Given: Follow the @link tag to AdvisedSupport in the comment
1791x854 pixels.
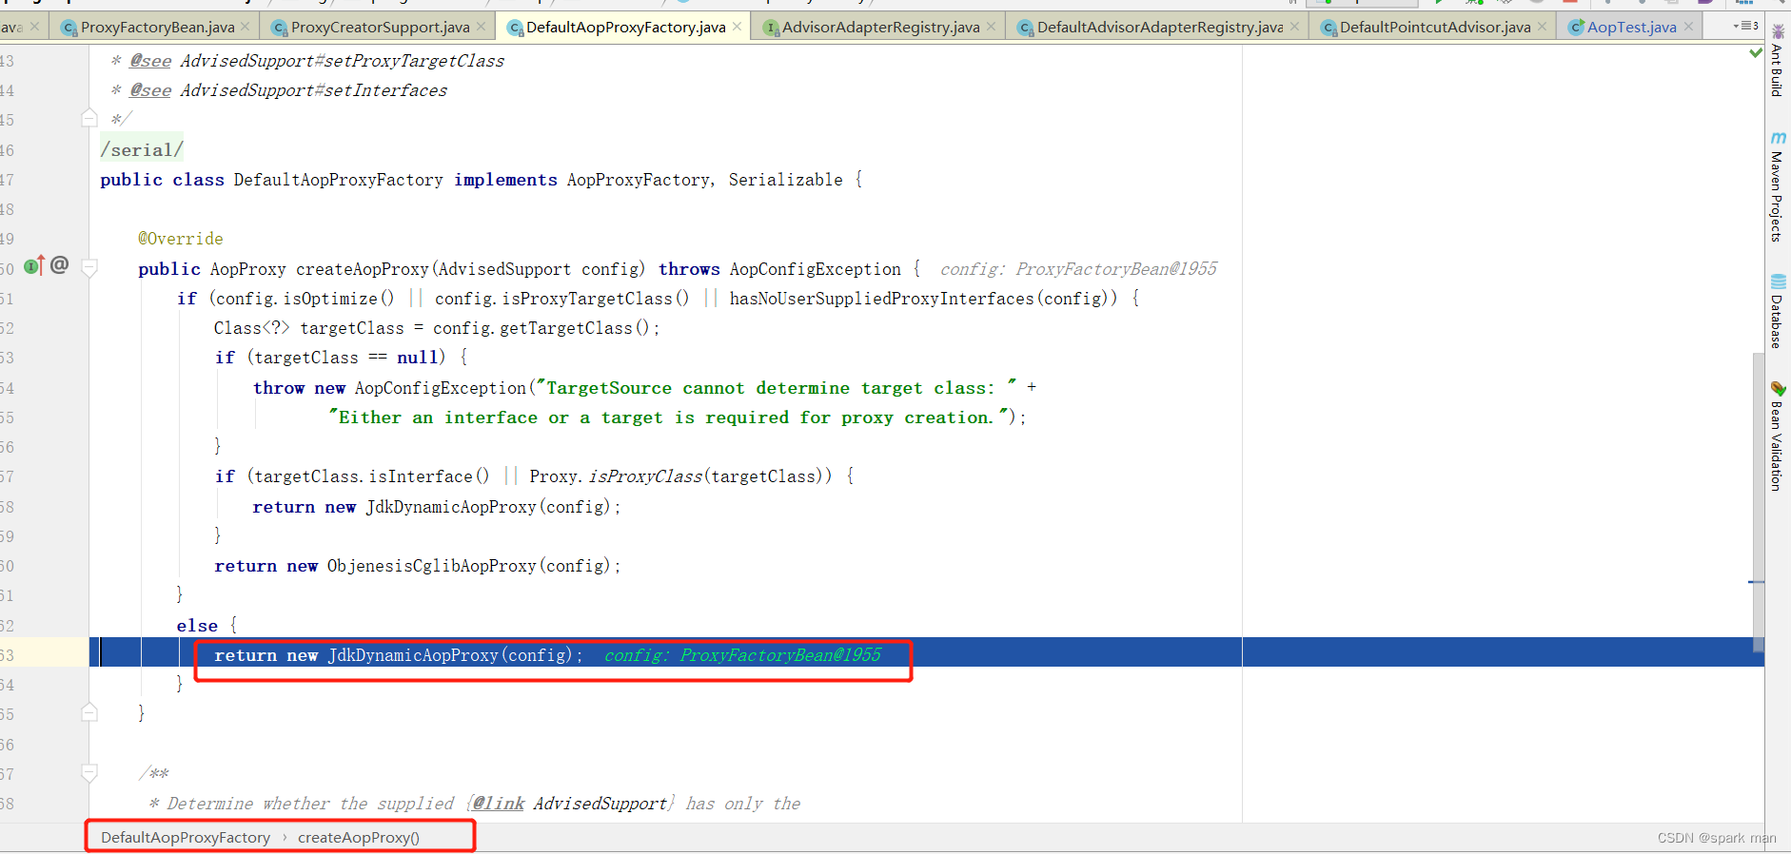Looking at the screenshot, I should tap(499, 804).
